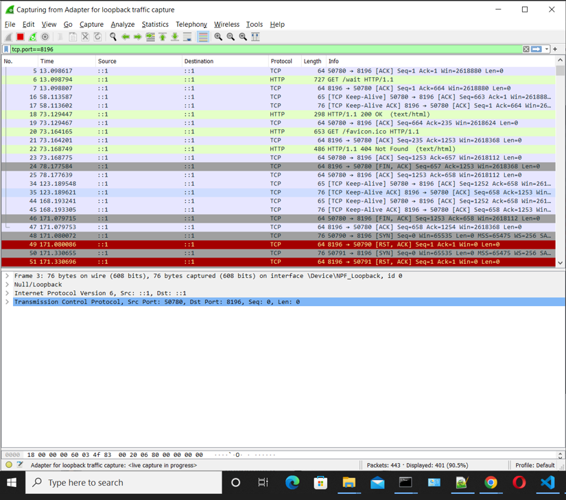Clear the display filter with the X button

click(526, 49)
